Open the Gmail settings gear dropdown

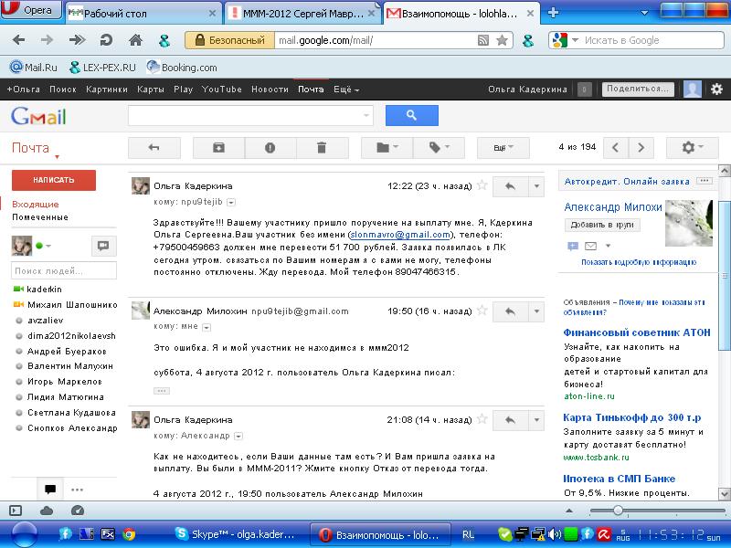tap(693, 148)
